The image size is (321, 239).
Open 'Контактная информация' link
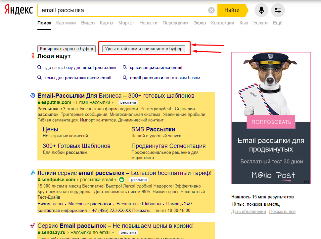pos(62,210)
